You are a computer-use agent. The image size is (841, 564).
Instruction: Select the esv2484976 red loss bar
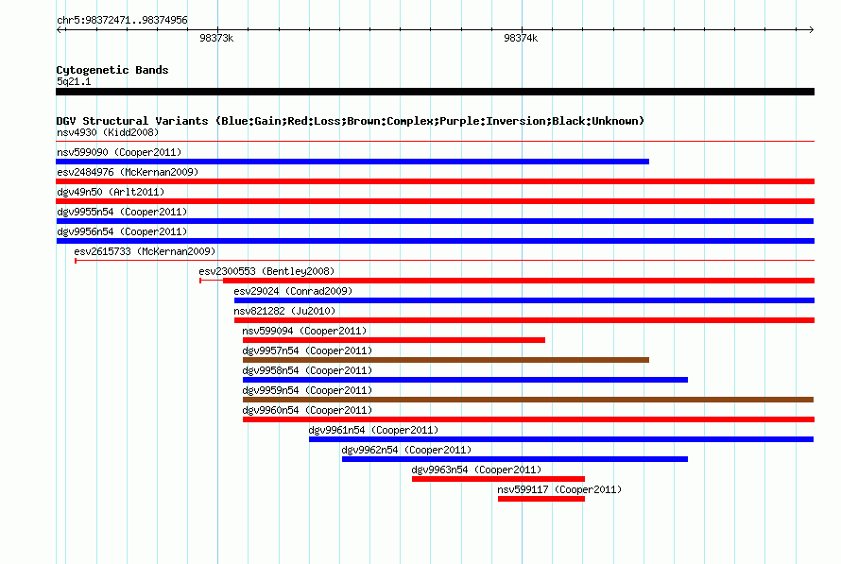click(x=435, y=181)
